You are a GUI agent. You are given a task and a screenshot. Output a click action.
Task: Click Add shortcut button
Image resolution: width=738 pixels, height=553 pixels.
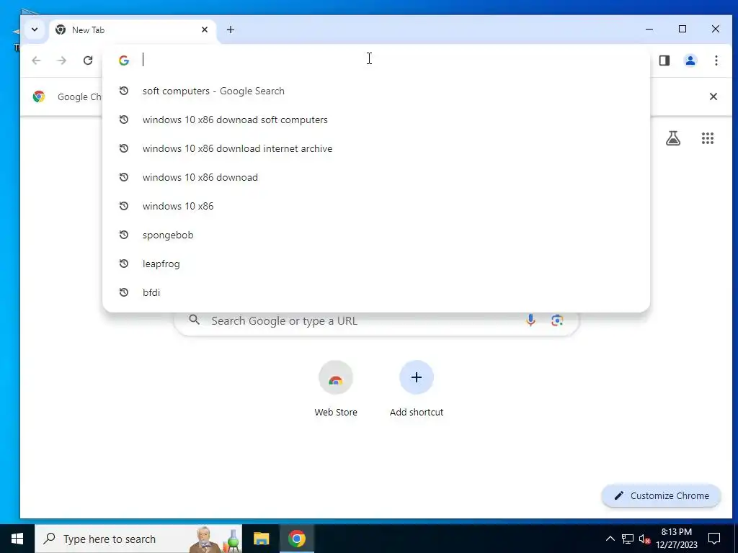click(x=417, y=388)
